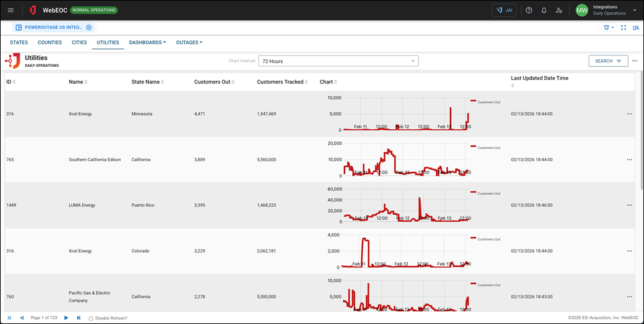Image resolution: width=644 pixels, height=324 pixels.
Task: Expand the Dashboards menu
Action: pos(147,42)
